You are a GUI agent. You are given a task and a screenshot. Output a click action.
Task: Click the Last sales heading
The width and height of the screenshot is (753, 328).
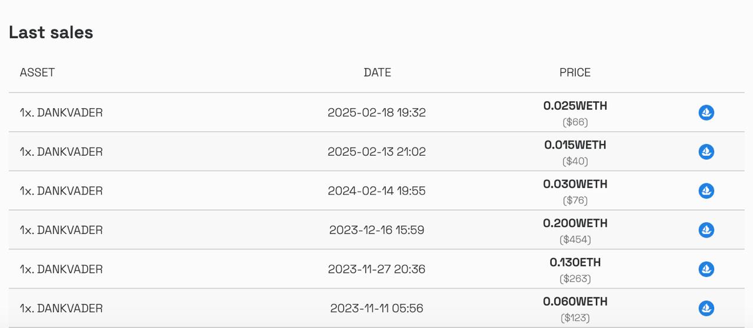point(51,32)
